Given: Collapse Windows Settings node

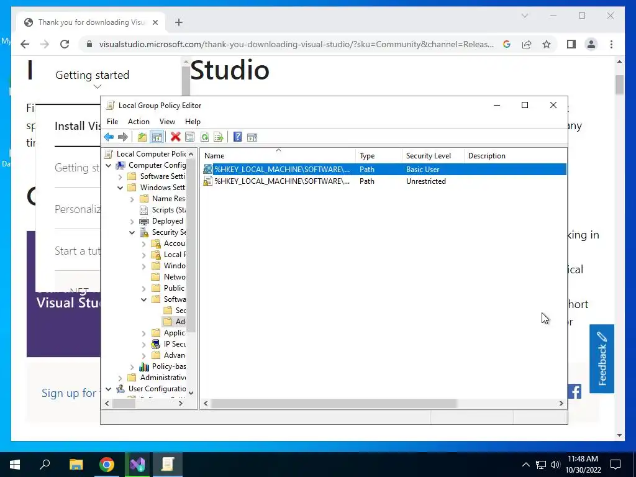Looking at the screenshot, I should 120,188.
